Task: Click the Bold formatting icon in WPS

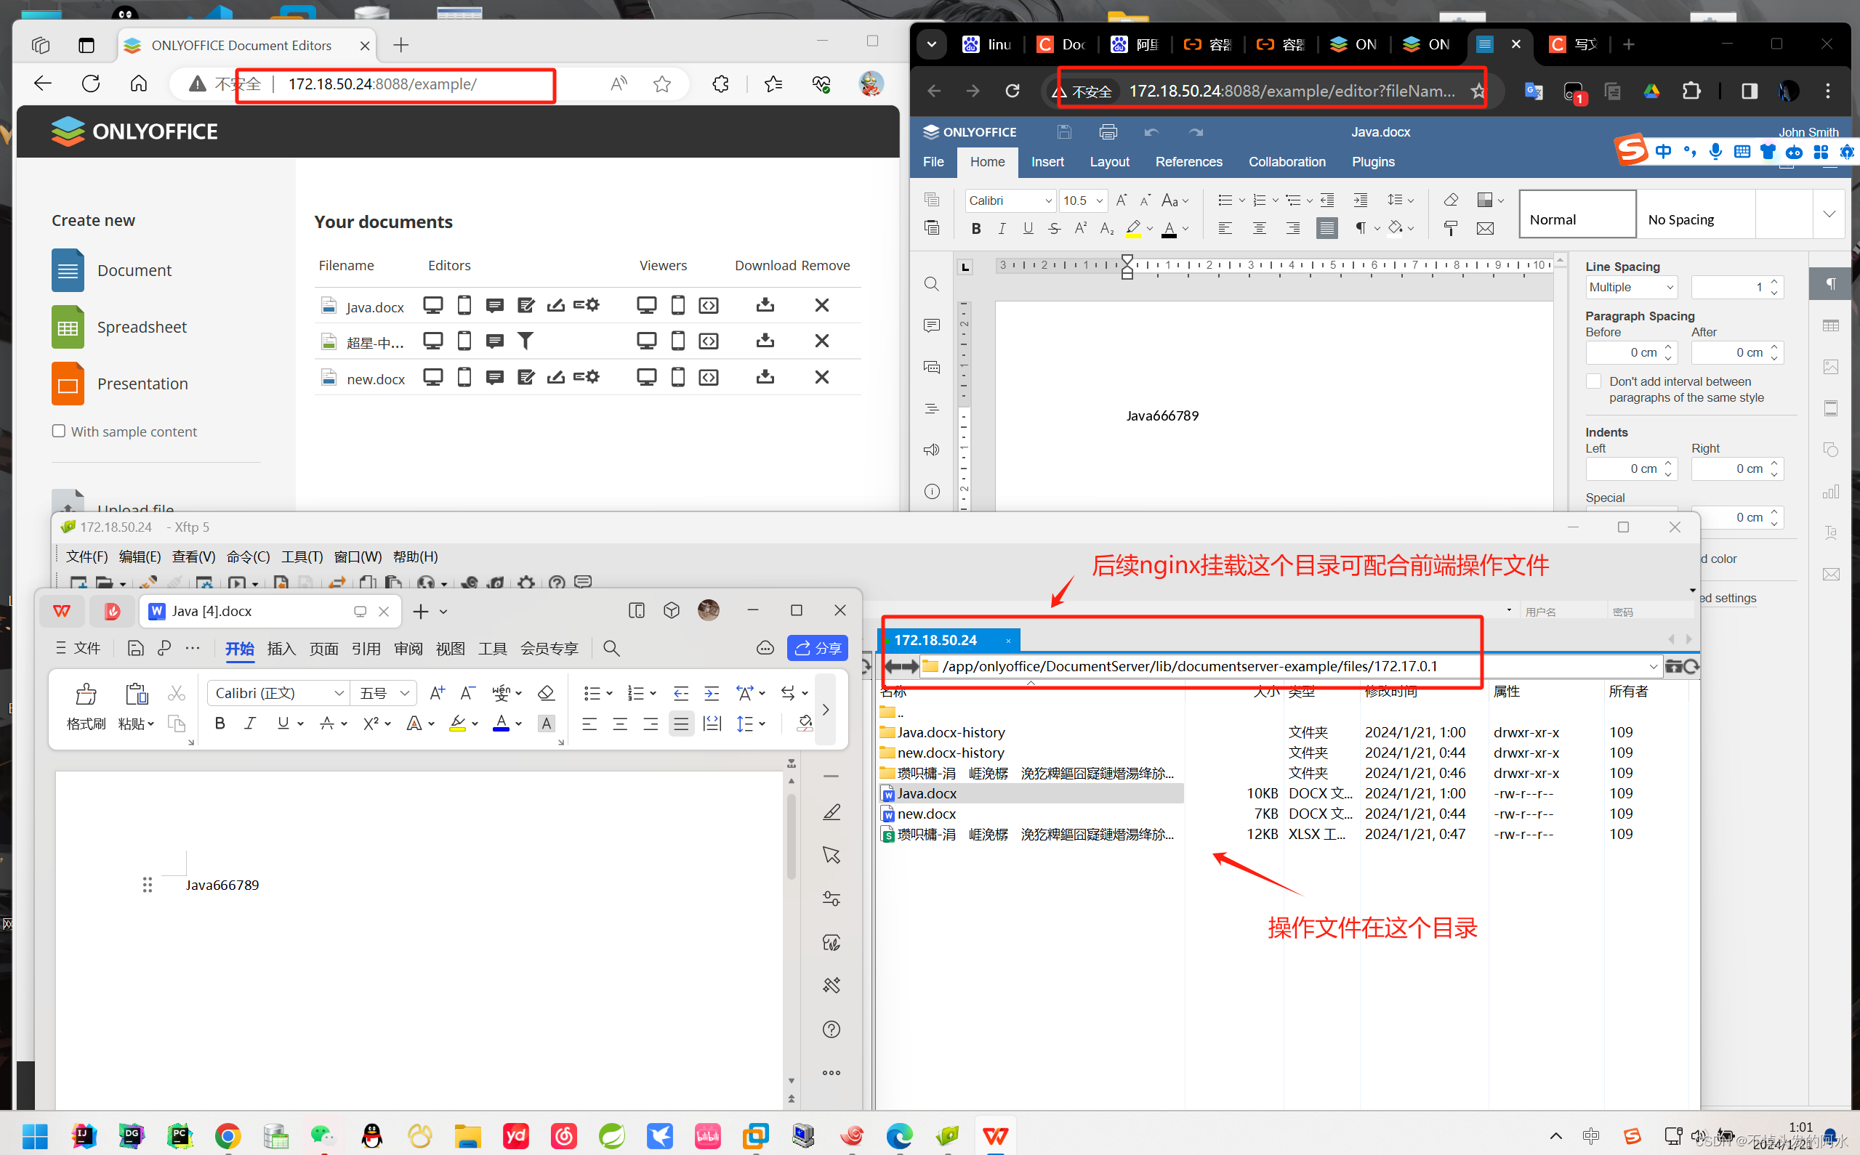Action: (x=220, y=723)
